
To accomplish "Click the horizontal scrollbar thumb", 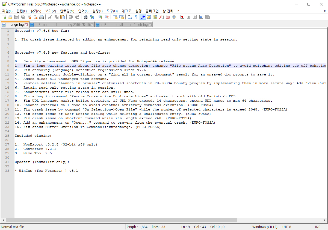I will (x=122, y=220).
